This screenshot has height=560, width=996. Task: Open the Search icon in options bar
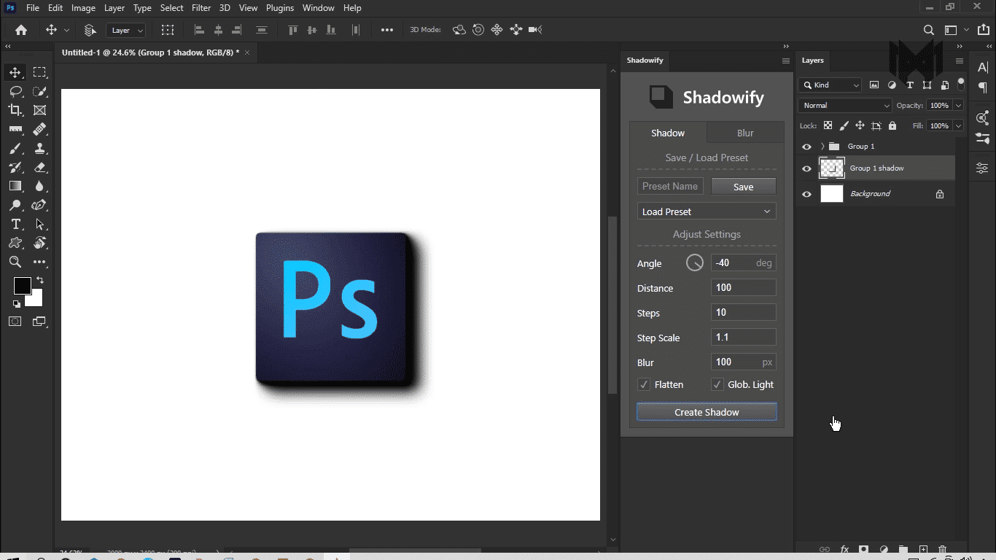click(928, 30)
